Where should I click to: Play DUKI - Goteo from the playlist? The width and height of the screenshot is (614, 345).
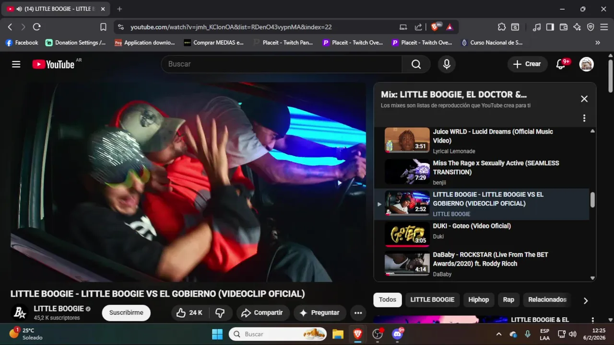[x=481, y=234]
